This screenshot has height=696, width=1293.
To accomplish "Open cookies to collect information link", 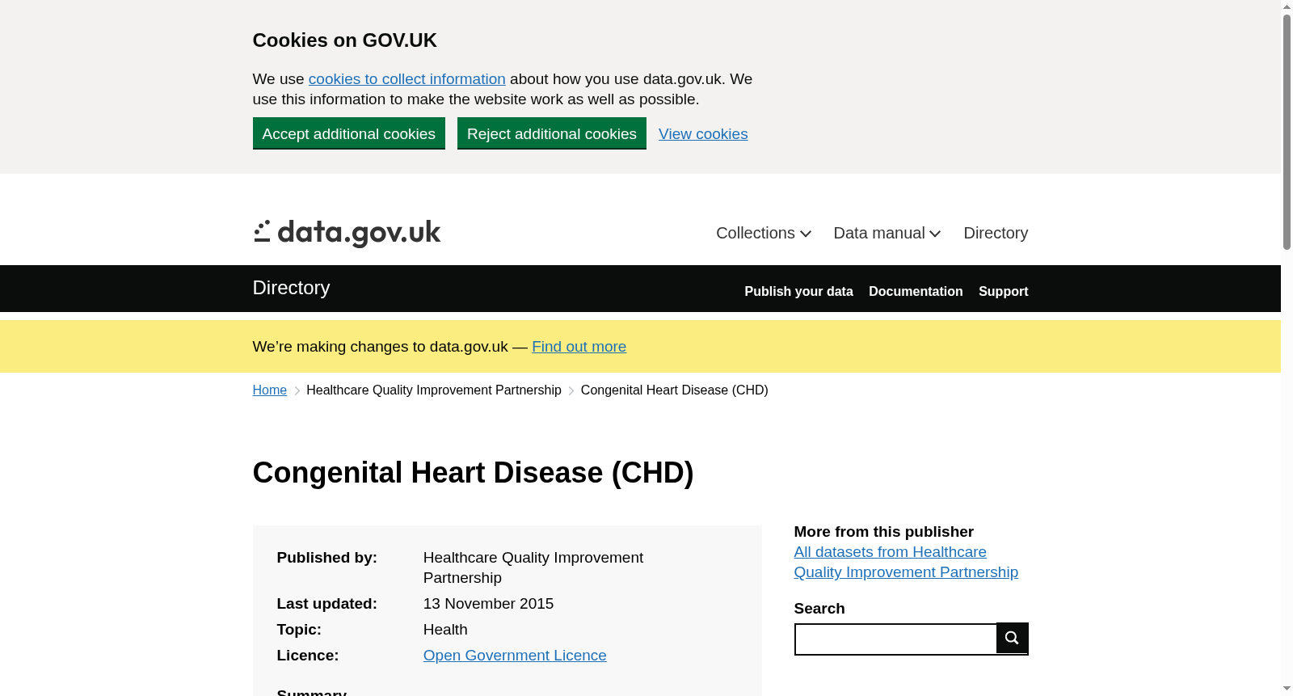I will point(407,79).
